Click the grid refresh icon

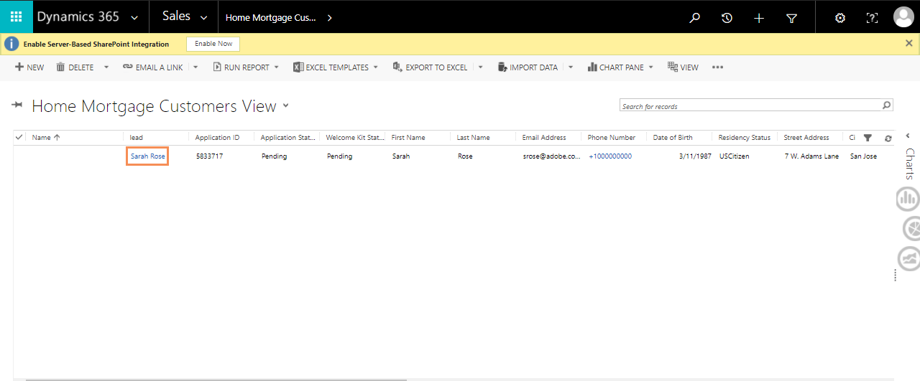tap(888, 138)
